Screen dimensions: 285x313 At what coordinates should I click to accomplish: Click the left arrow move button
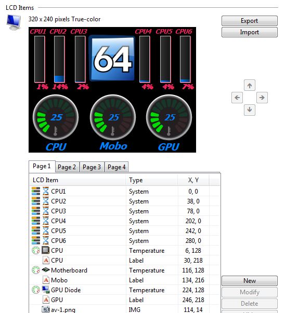click(x=237, y=98)
